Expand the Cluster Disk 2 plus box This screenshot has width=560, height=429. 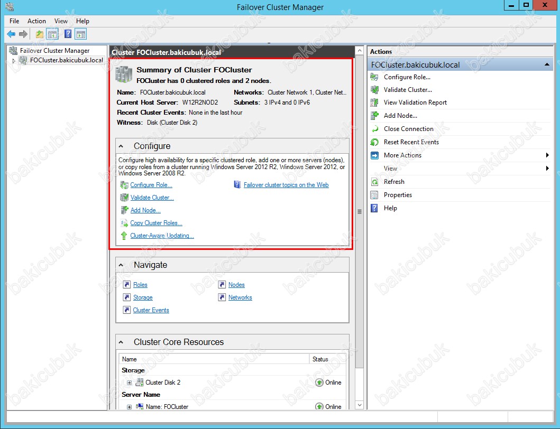[x=129, y=383]
